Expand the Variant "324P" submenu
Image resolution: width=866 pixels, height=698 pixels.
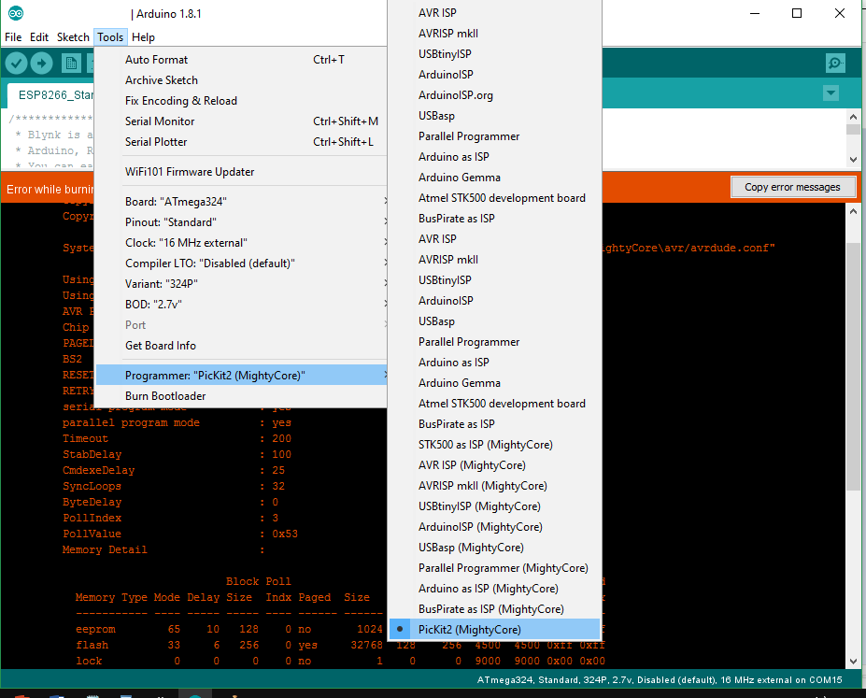[x=241, y=284]
